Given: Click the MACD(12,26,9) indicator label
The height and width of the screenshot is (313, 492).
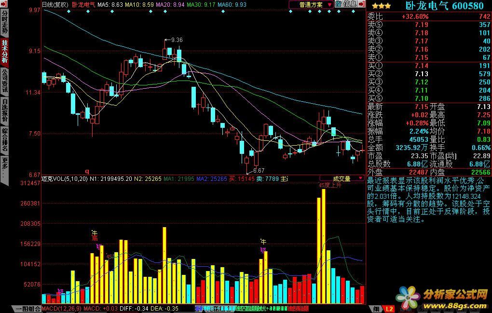Looking at the screenshot, I should (x=62, y=309).
